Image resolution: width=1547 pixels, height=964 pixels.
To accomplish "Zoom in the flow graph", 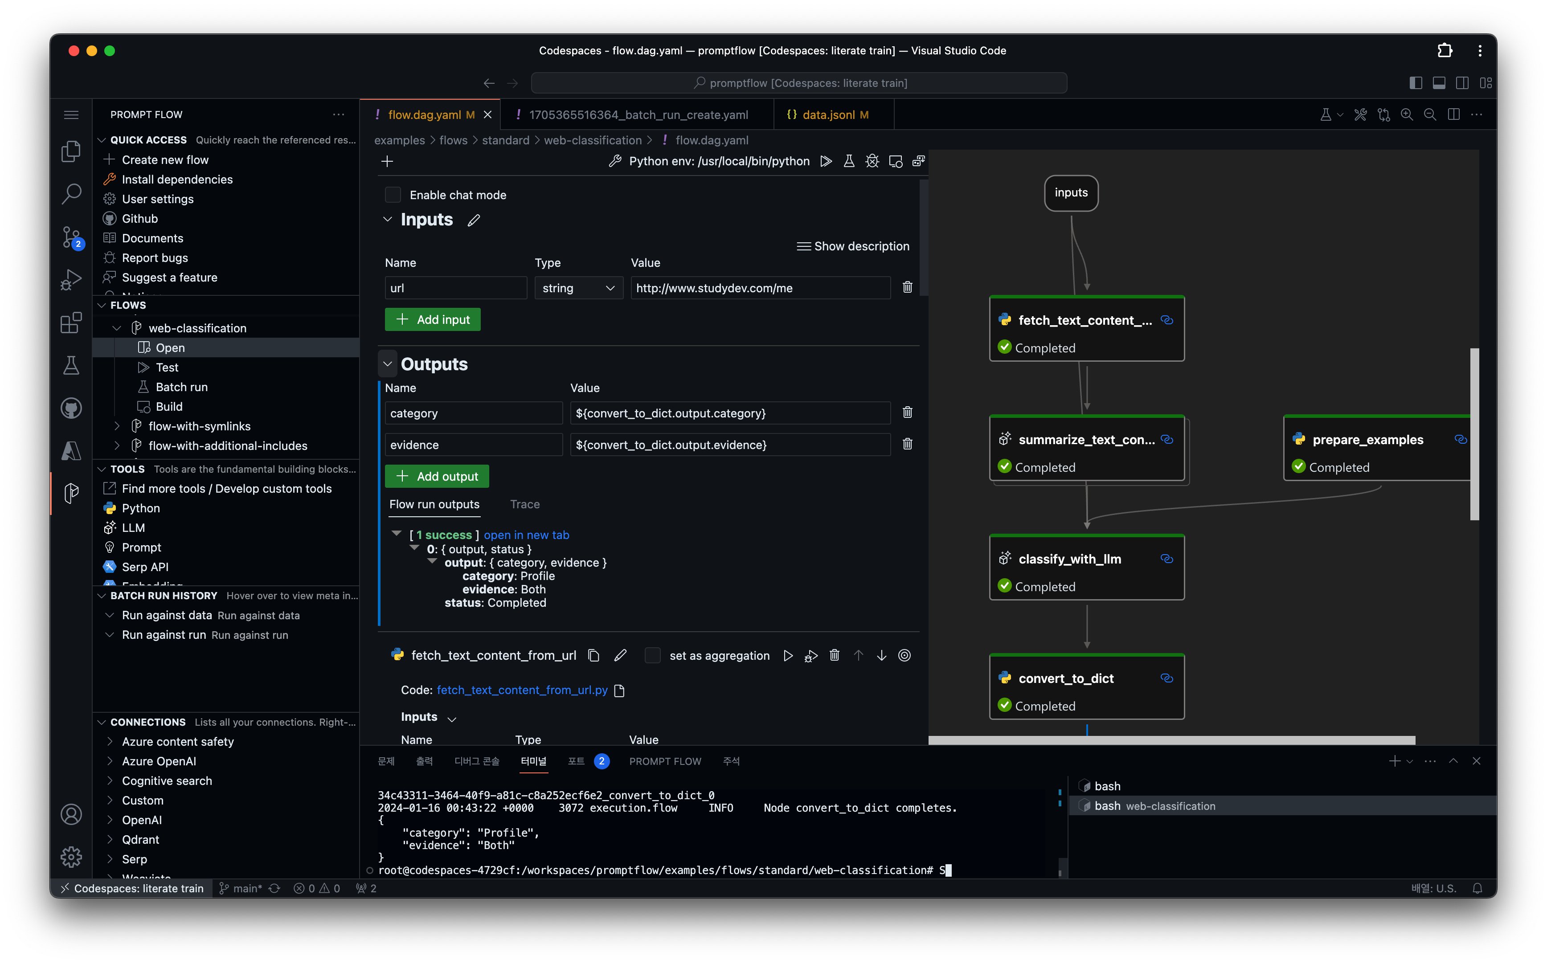I will (x=1407, y=115).
